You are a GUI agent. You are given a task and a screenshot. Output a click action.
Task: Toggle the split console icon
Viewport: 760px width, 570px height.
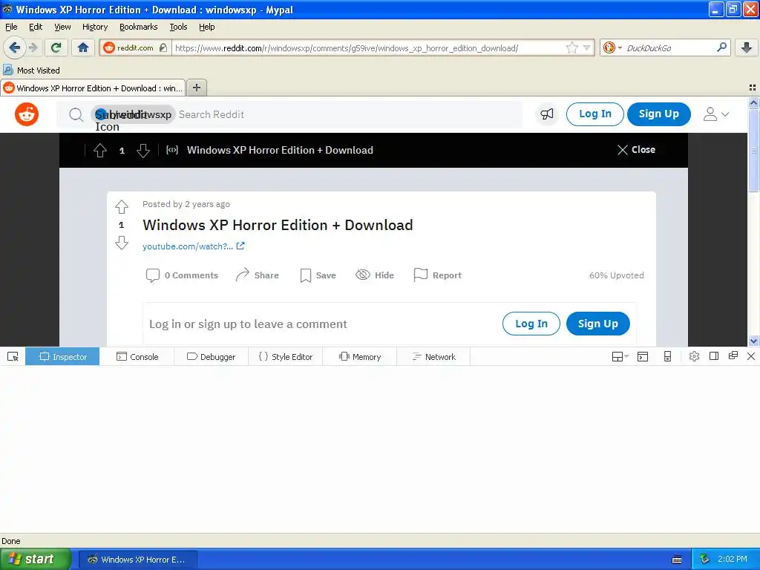pyautogui.click(x=643, y=357)
